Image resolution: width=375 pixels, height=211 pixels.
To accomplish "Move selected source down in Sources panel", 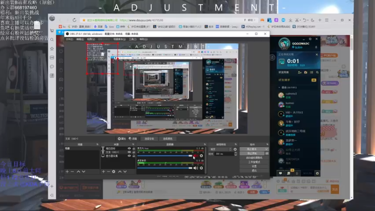I will (125, 172).
